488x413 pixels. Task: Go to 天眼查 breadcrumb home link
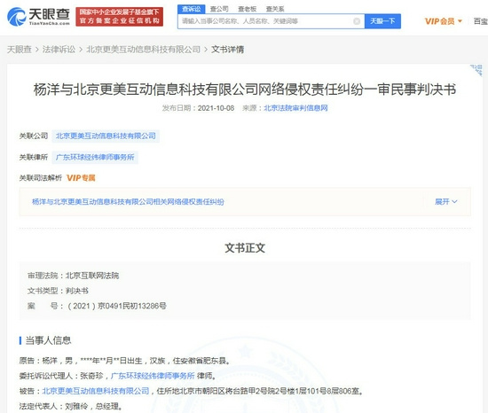click(x=20, y=50)
